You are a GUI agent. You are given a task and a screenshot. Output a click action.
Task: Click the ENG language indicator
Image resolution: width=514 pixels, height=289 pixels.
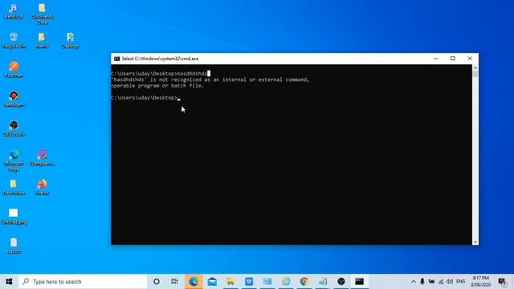460,282
